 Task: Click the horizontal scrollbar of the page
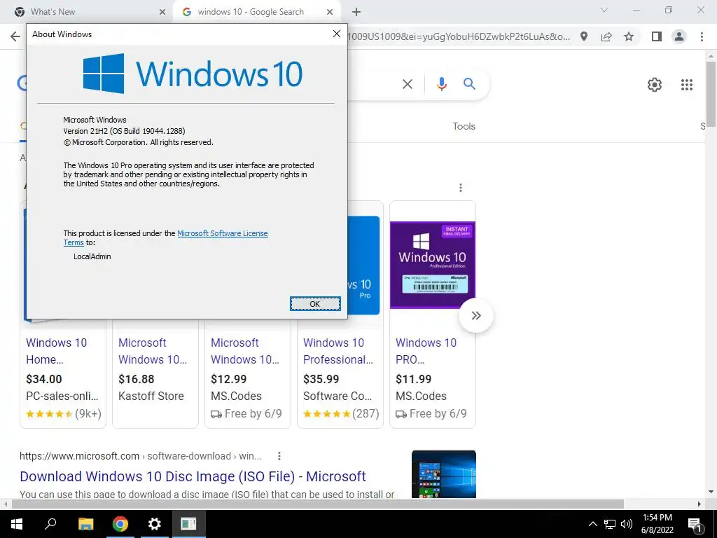[318, 504]
